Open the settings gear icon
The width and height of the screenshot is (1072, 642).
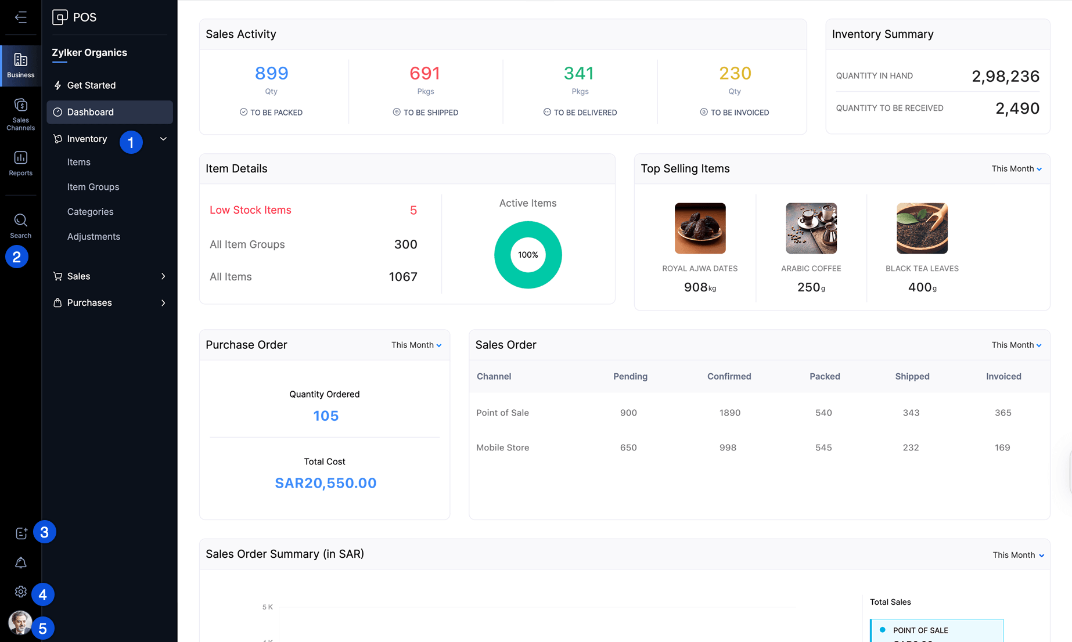[21, 591]
